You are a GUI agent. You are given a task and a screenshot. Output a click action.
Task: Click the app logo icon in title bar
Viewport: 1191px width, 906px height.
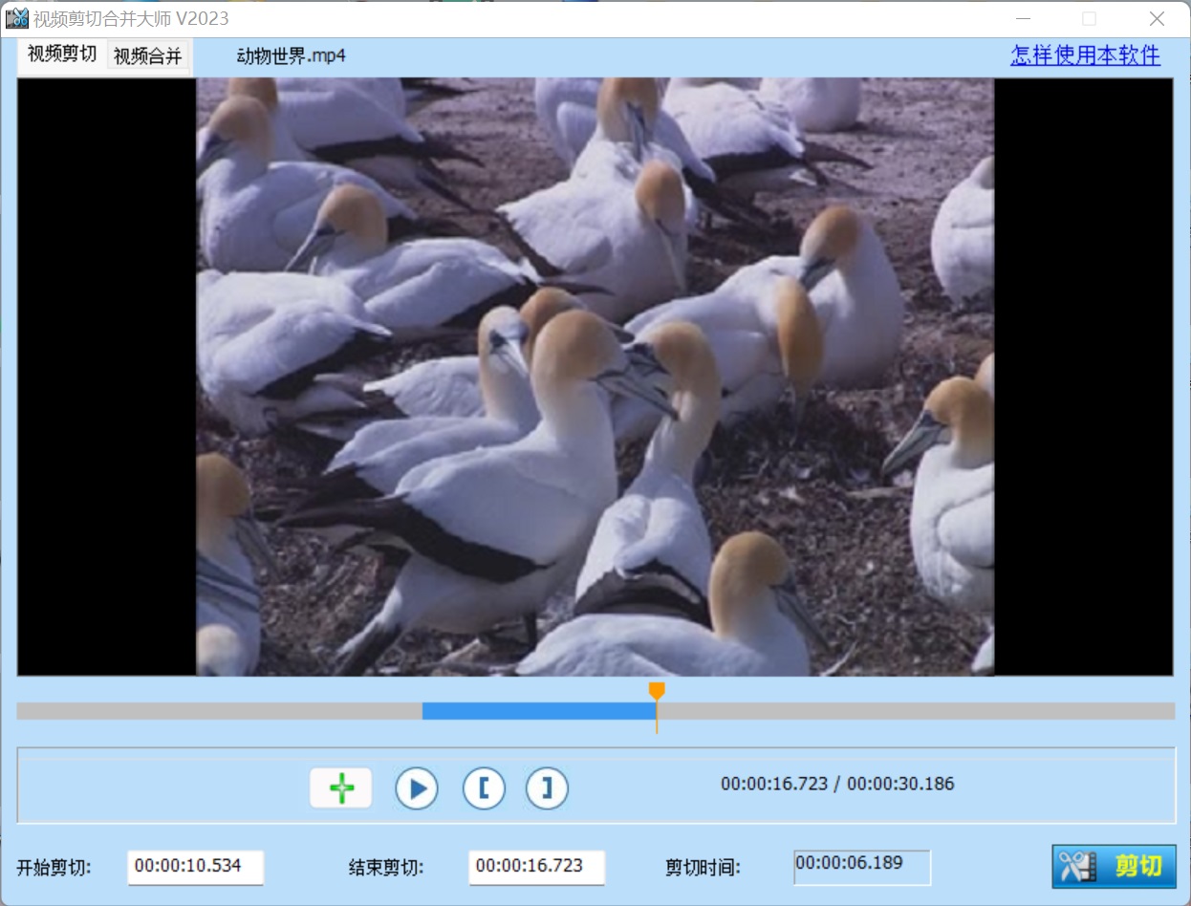click(x=15, y=18)
